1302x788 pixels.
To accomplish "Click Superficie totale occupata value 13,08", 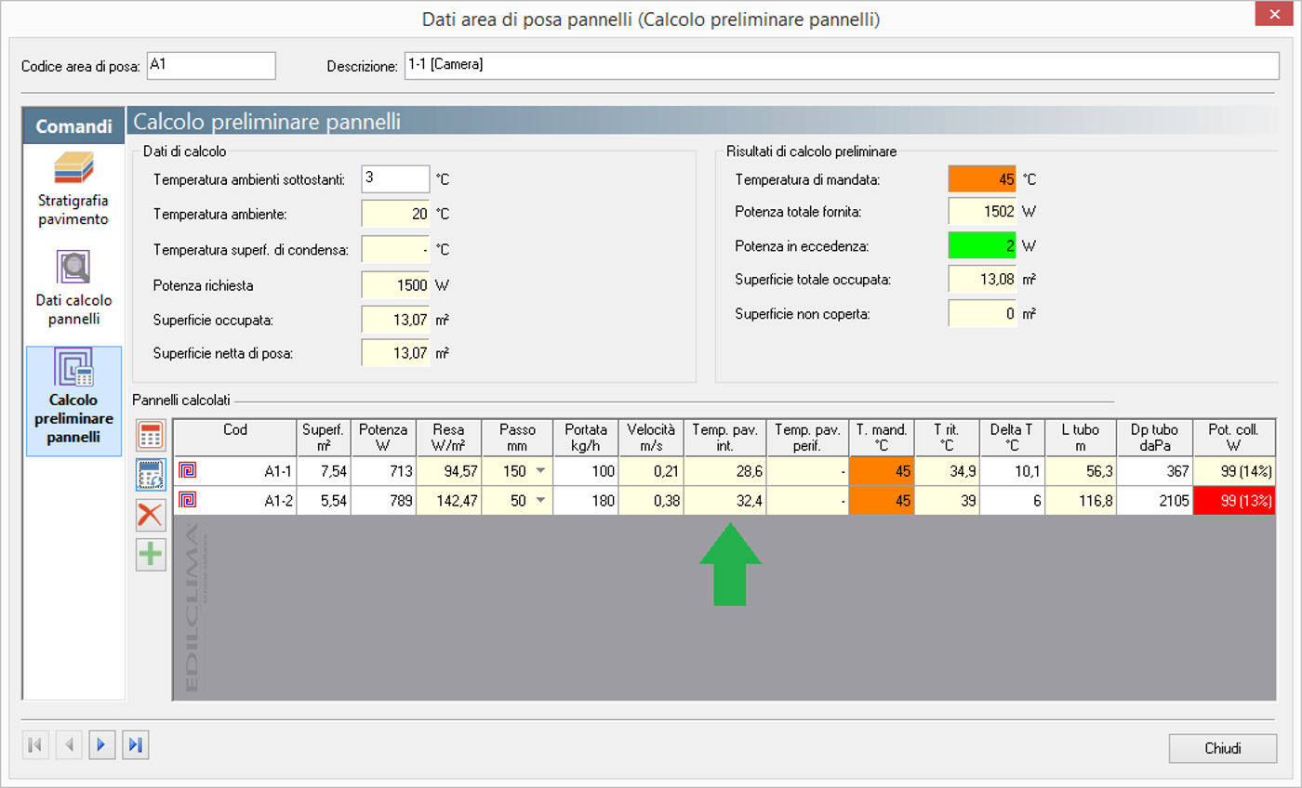I will (x=982, y=279).
